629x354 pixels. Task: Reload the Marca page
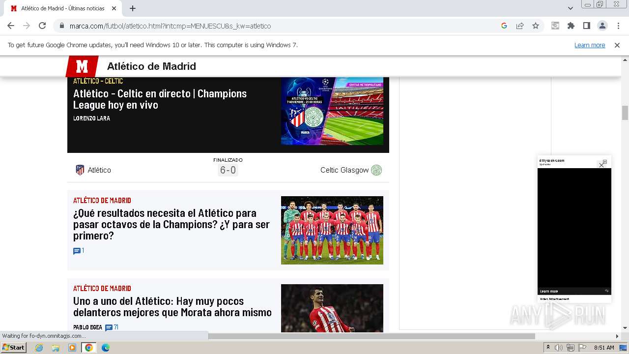[42, 26]
